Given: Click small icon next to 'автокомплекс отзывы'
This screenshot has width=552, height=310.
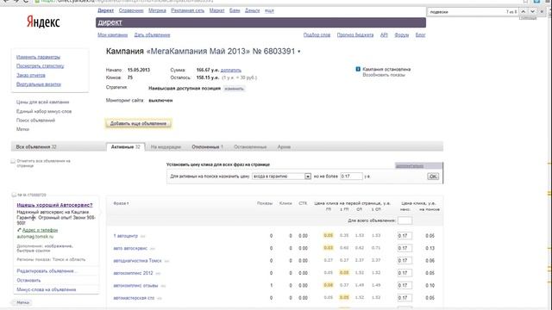Looking at the screenshot, I should tap(163, 286).
